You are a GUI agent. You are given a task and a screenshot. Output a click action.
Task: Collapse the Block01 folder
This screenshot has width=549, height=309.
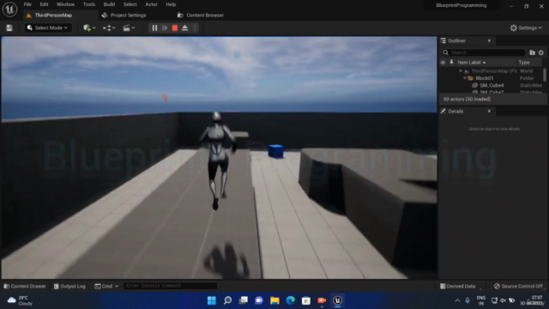click(x=465, y=78)
